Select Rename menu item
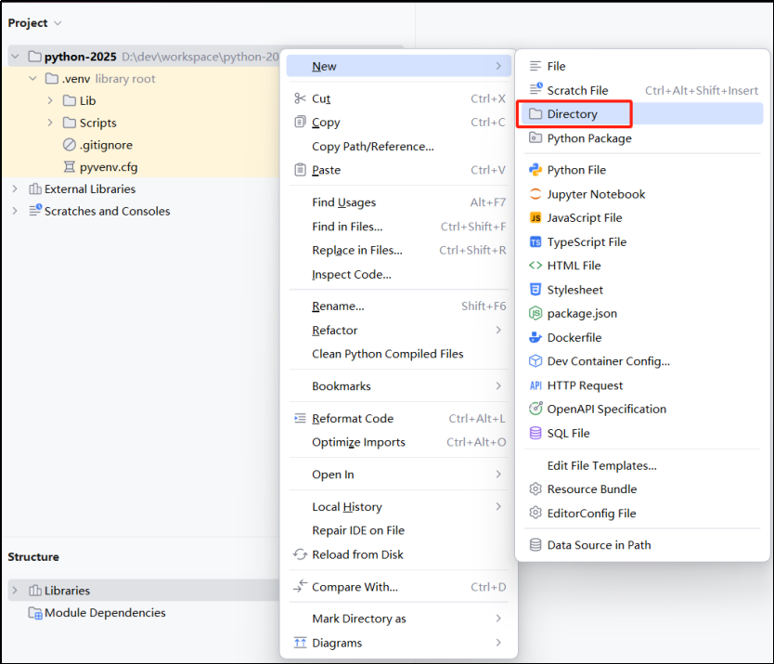 (x=399, y=306)
